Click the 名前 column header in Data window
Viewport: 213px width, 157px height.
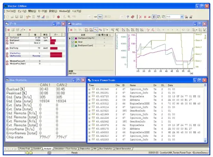(x=19, y=35)
